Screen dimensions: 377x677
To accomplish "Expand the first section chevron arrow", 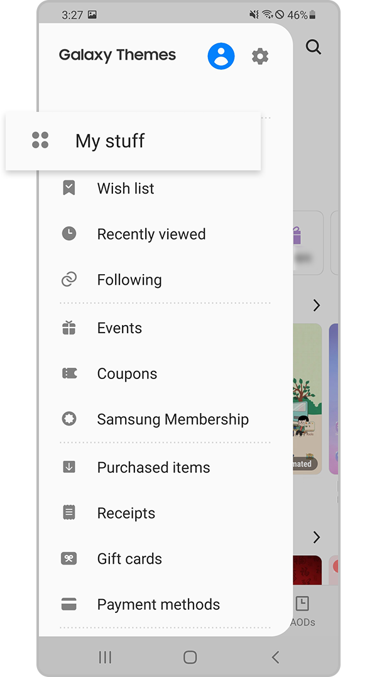I will (x=317, y=305).
